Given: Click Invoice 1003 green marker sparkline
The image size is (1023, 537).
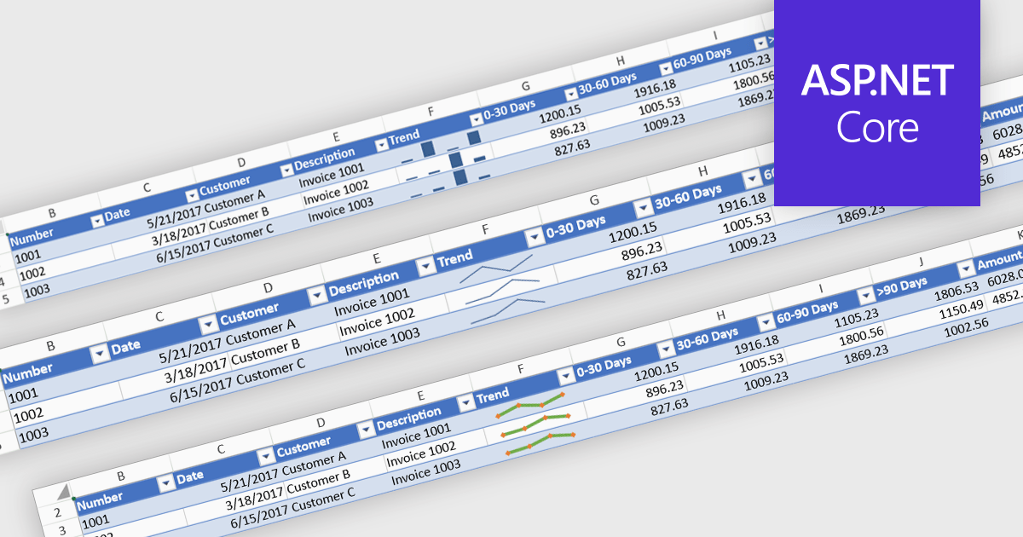Looking at the screenshot, I should (541, 442).
